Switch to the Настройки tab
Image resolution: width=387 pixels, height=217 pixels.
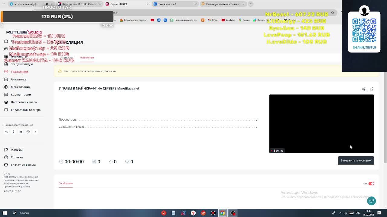click(x=67, y=58)
